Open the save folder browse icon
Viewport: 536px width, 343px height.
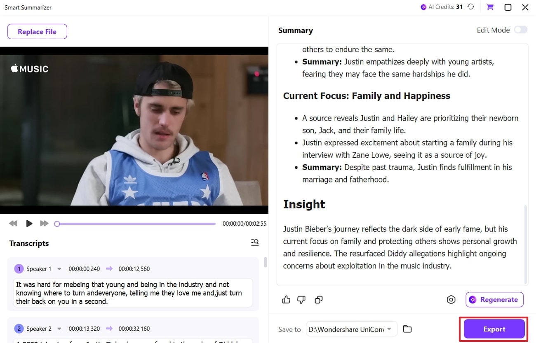click(x=407, y=329)
